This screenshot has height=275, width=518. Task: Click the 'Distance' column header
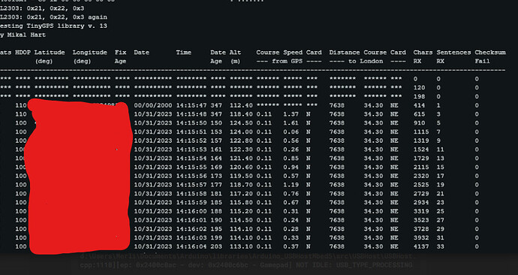345,53
